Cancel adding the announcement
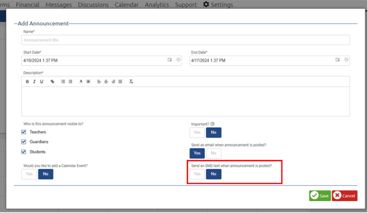368x213 pixels. [344, 196]
